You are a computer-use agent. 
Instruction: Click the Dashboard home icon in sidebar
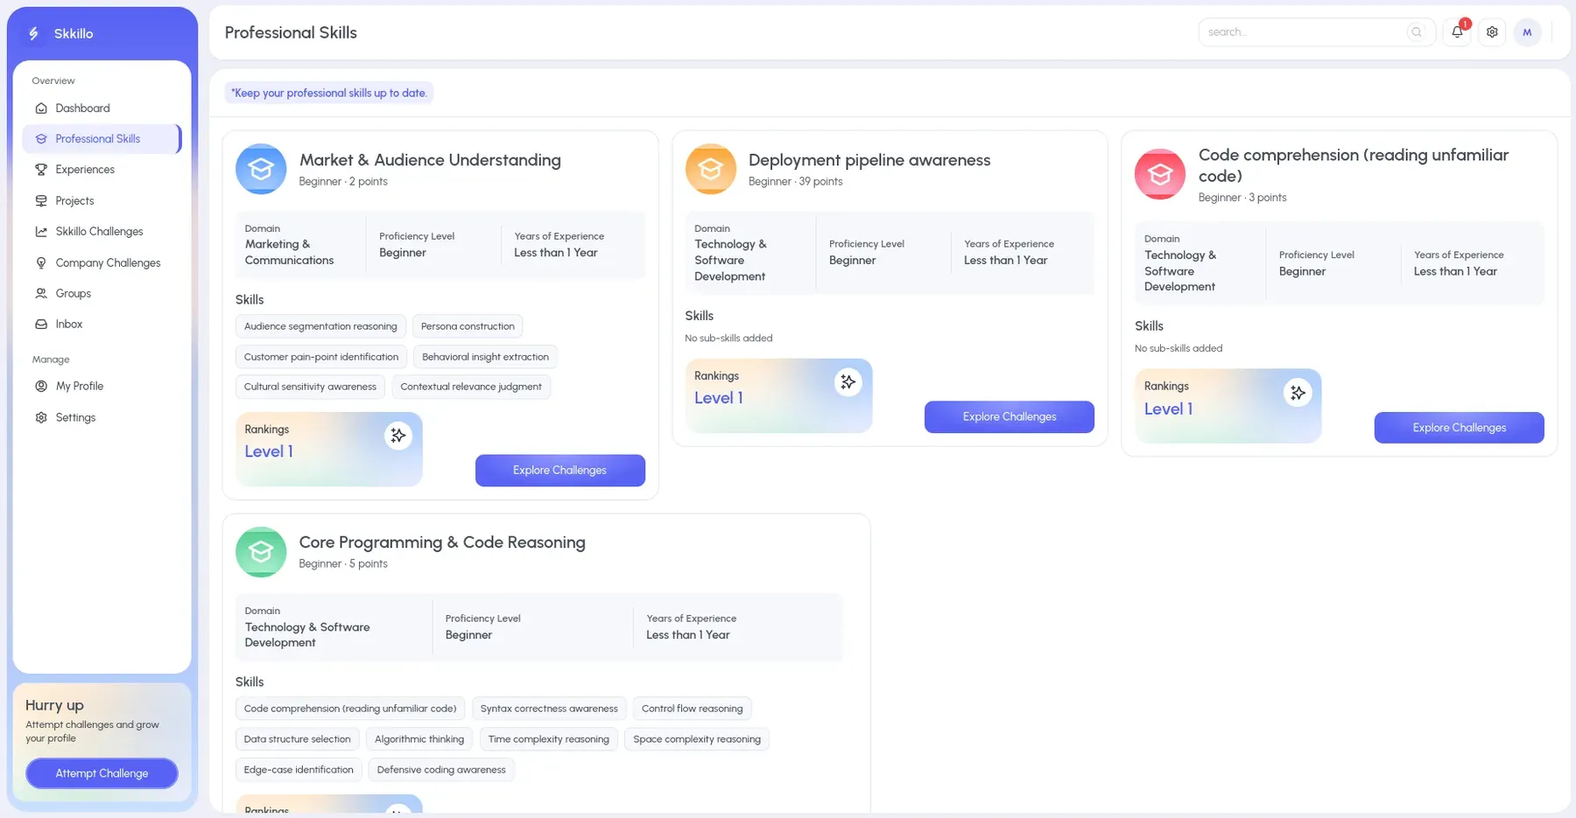pos(41,108)
